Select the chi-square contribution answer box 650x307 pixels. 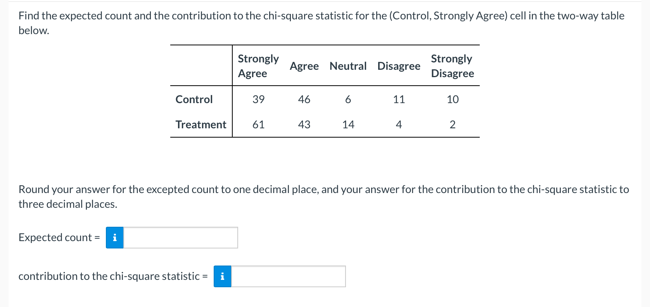tap(287, 276)
